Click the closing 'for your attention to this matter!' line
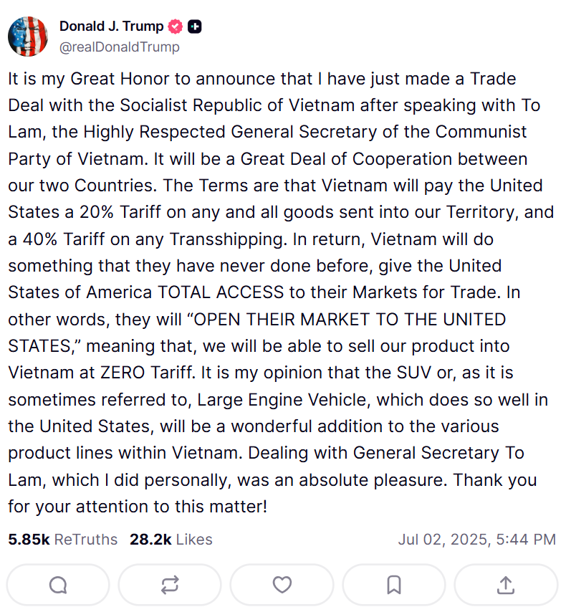This screenshot has height=612, width=566. coord(138,506)
